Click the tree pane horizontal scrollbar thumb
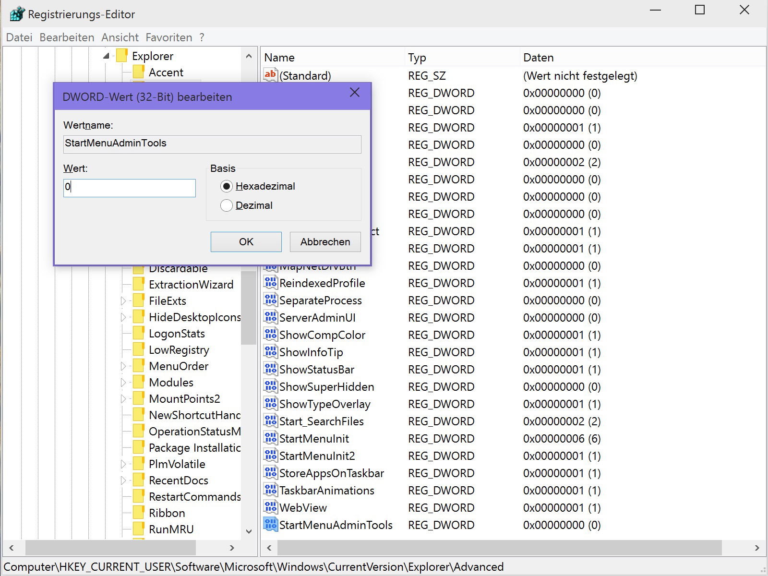This screenshot has height=576, width=768. pos(110,548)
